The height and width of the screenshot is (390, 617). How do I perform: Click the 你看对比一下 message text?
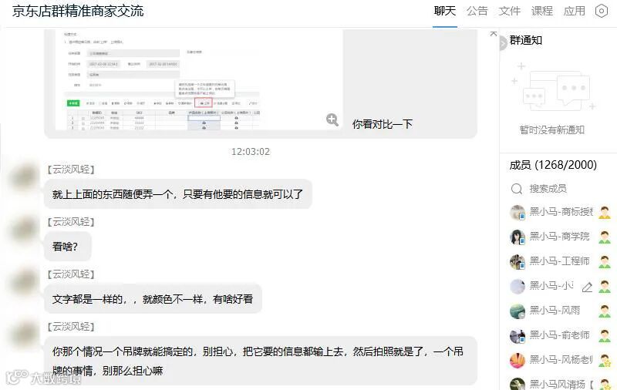[x=382, y=124]
